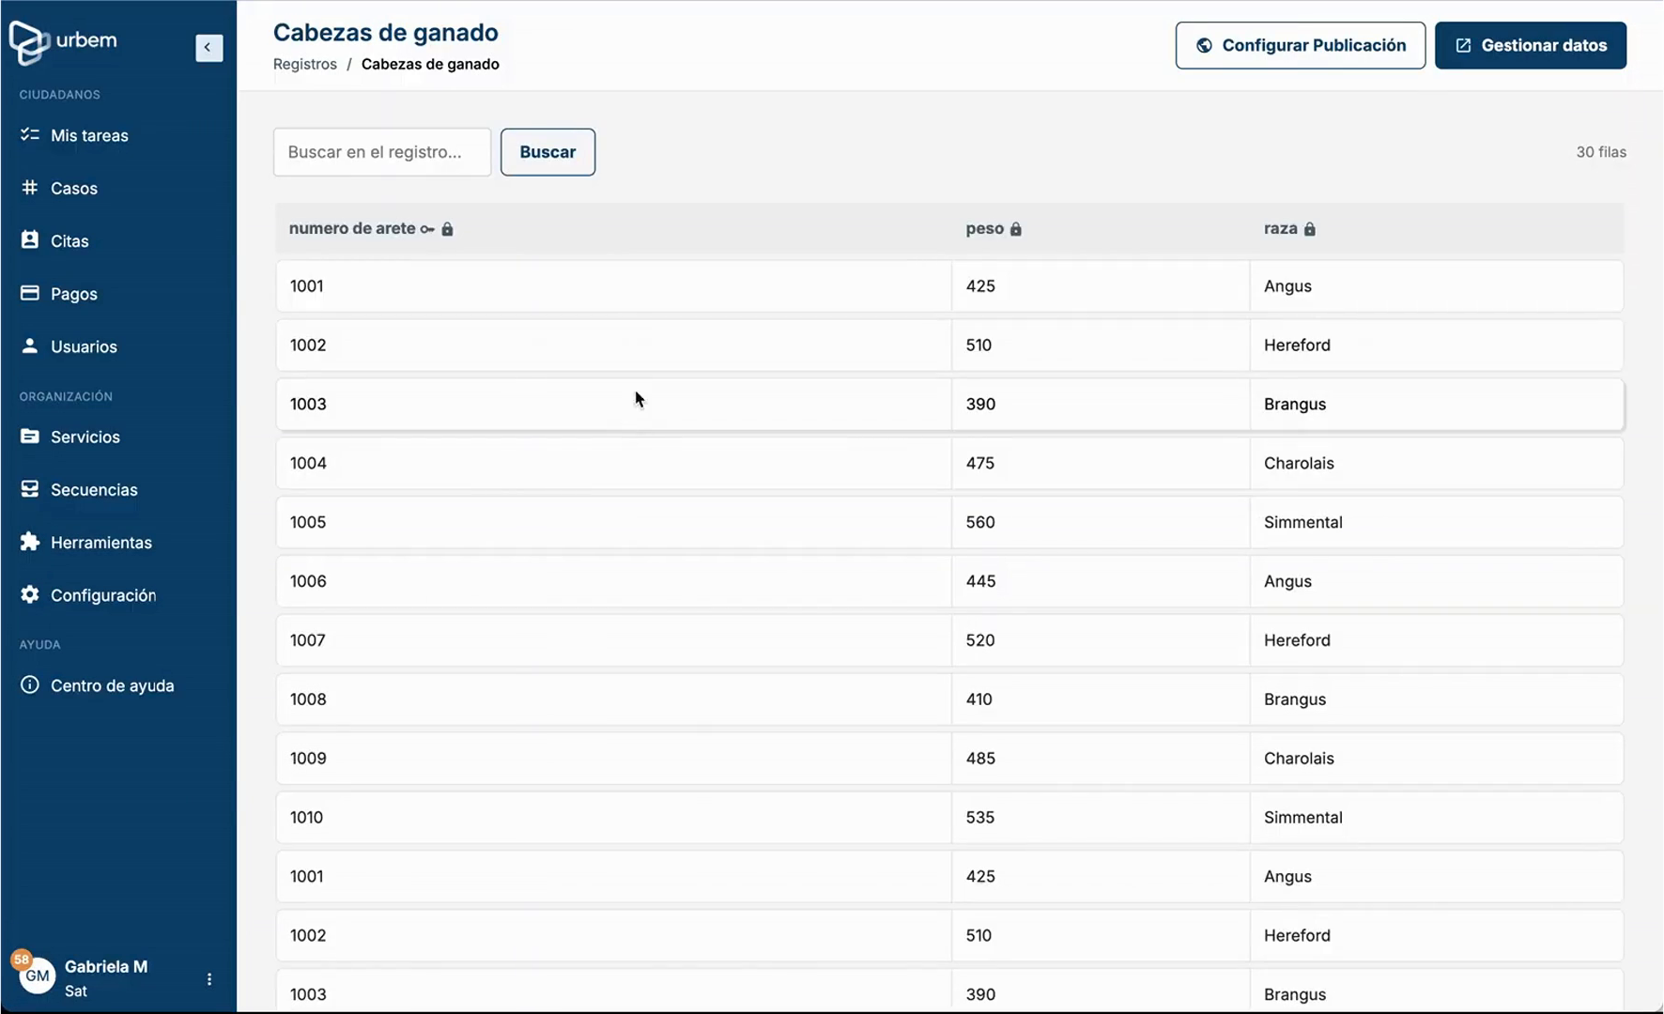1664x1014 pixels.
Task: Click the Pagos card icon
Action: click(x=30, y=293)
